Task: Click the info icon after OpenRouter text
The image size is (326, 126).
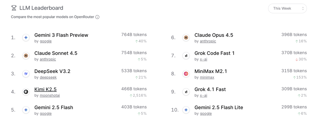Action: point(97,17)
